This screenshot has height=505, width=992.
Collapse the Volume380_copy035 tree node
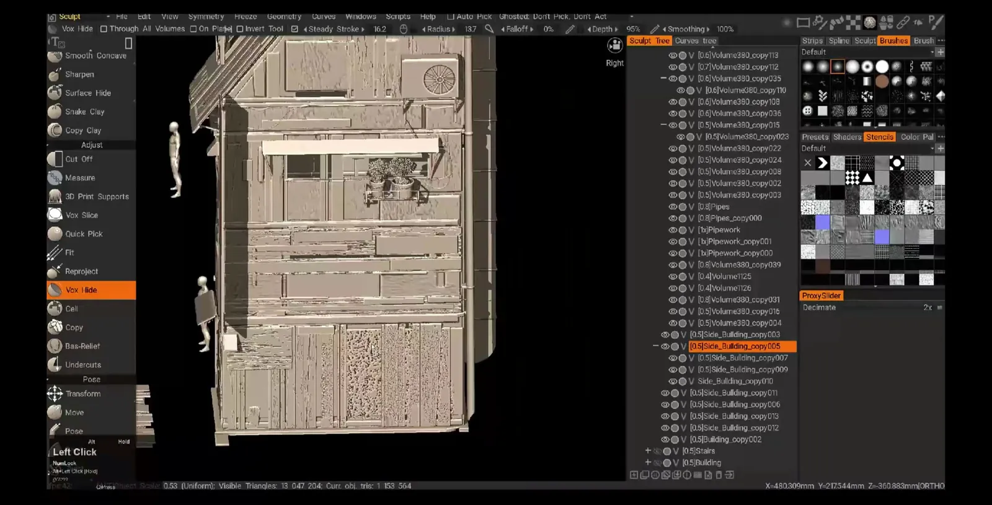pos(663,79)
